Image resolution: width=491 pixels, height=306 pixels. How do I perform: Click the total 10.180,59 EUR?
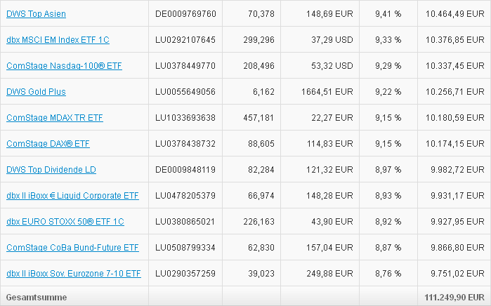point(455,118)
